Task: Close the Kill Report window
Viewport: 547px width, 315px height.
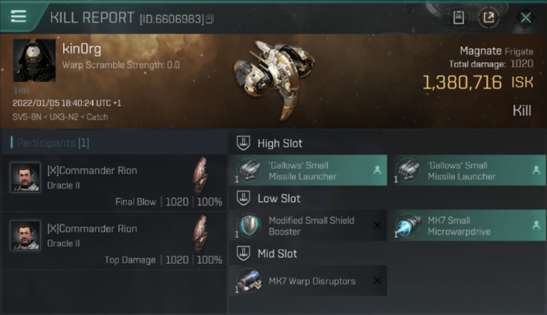Action: point(526,18)
